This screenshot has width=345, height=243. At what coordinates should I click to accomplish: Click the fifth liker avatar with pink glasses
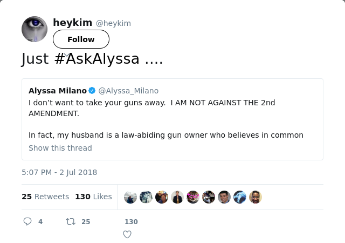pos(193,197)
